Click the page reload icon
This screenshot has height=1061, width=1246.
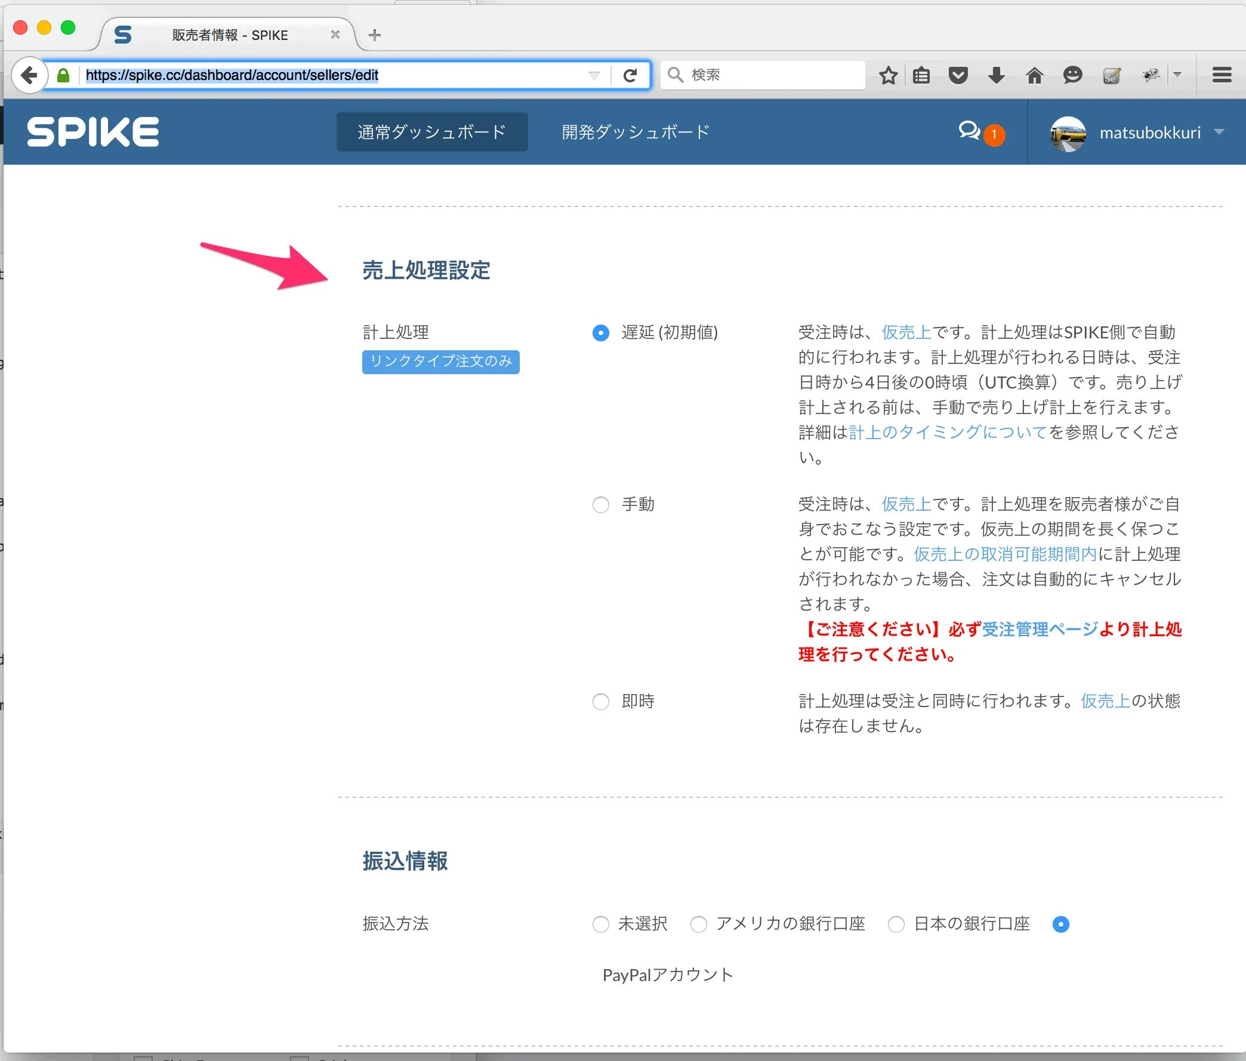pyautogui.click(x=630, y=75)
